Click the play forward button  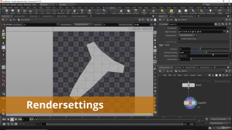click(x=16, y=120)
